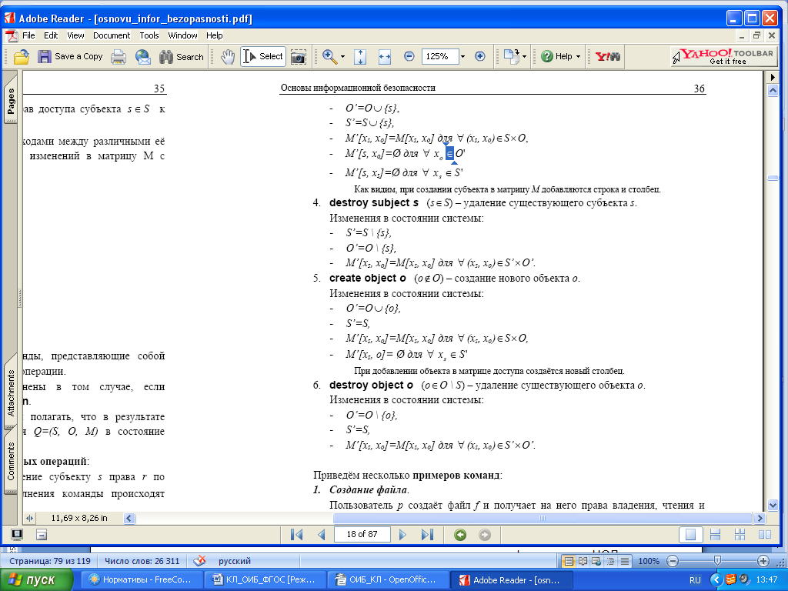
Task: Switch to Continuous Facing layout
Action: click(740, 535)
